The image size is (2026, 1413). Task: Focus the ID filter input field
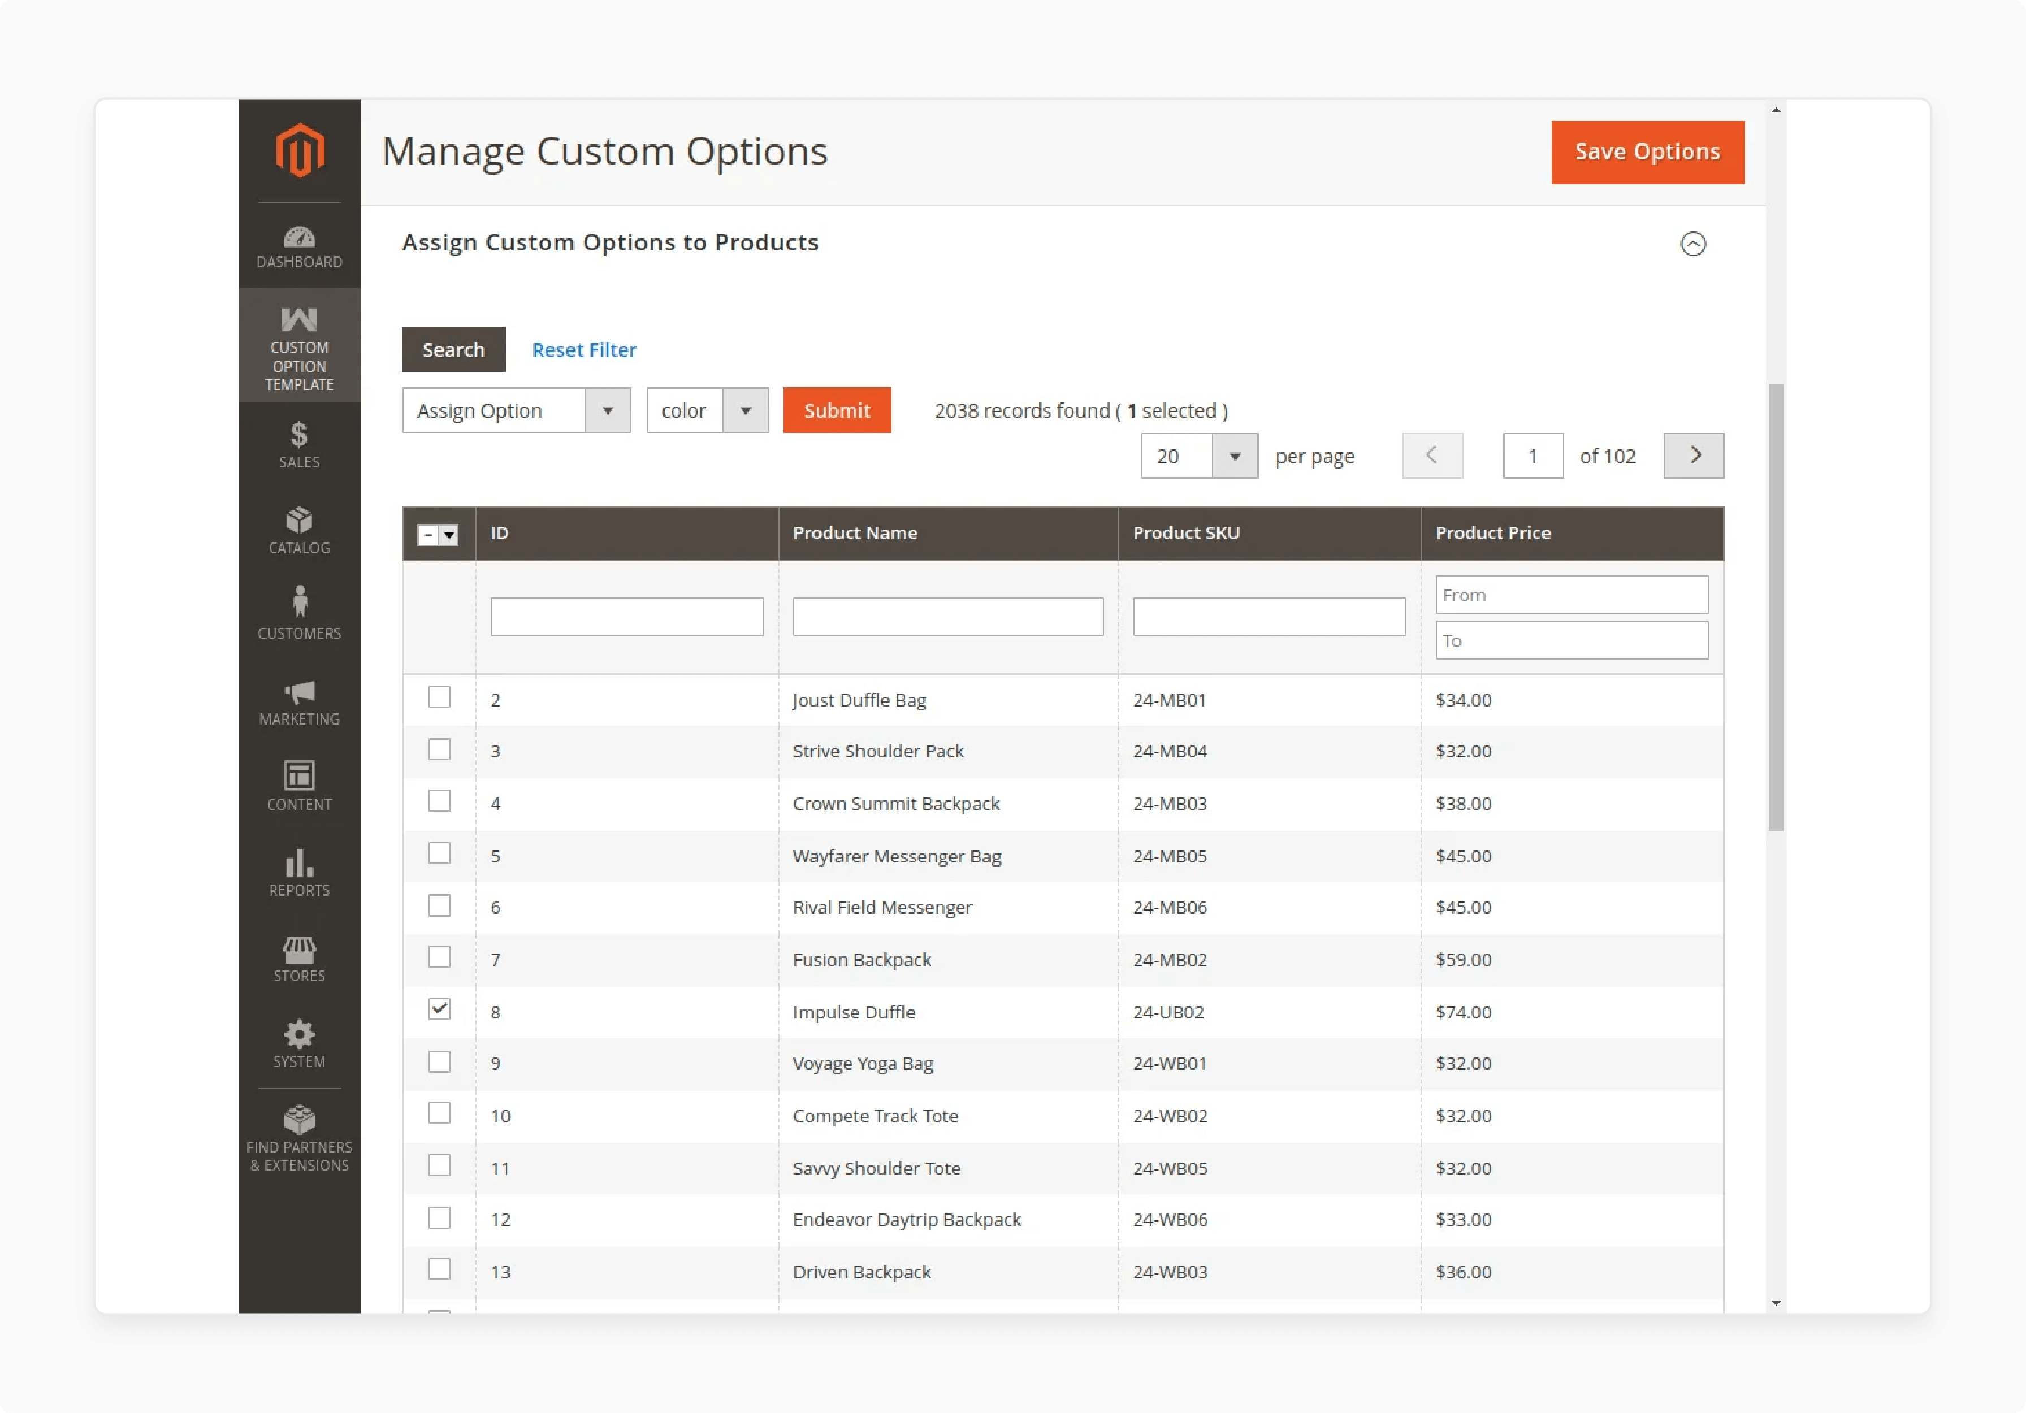point(626,617)
